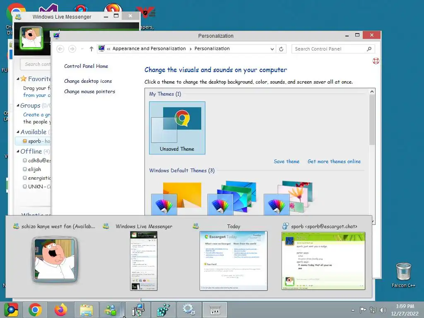Click the Windows Live Messenger title icon
This screenshot has width=424, height=318.
click(18, 17)
